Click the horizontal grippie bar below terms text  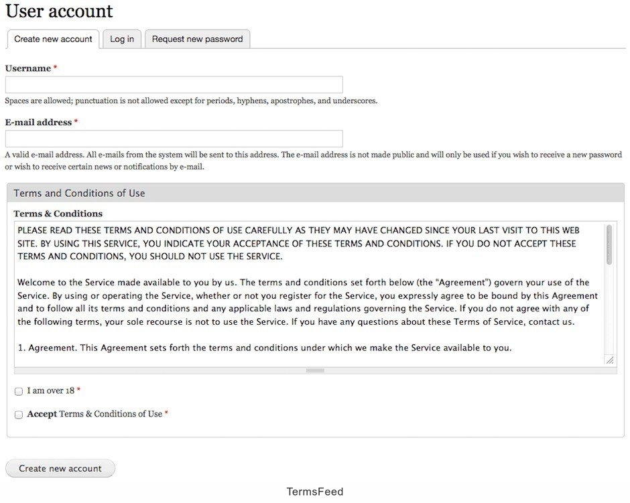tap(316, 370)
